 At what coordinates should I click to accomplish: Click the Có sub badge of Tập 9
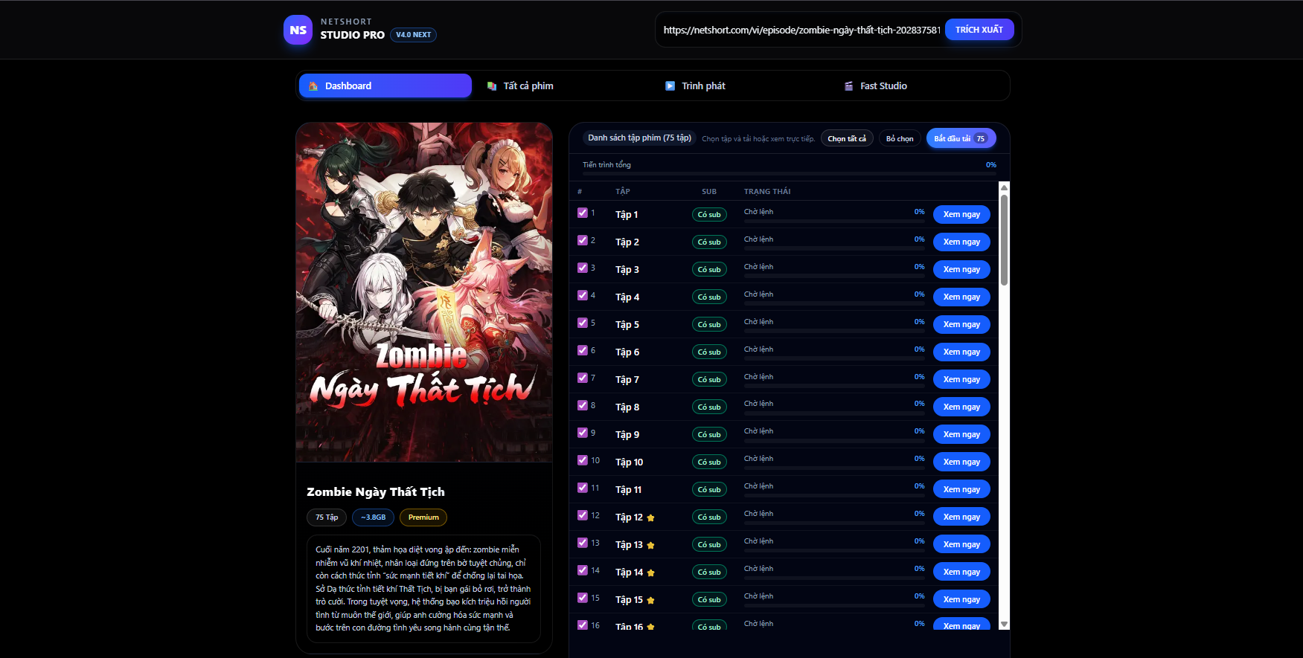tap(709, 435)
